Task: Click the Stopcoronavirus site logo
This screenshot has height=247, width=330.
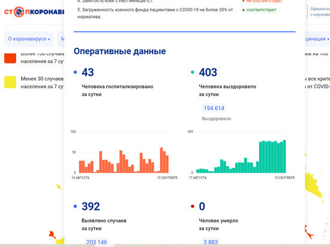Action: click(x=34, y=12)
